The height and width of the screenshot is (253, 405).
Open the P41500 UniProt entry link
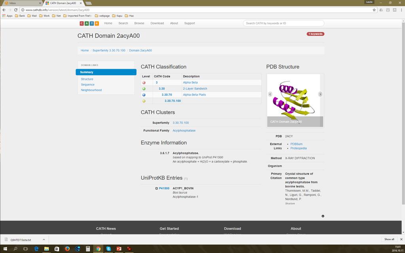(x=164, y=189)
